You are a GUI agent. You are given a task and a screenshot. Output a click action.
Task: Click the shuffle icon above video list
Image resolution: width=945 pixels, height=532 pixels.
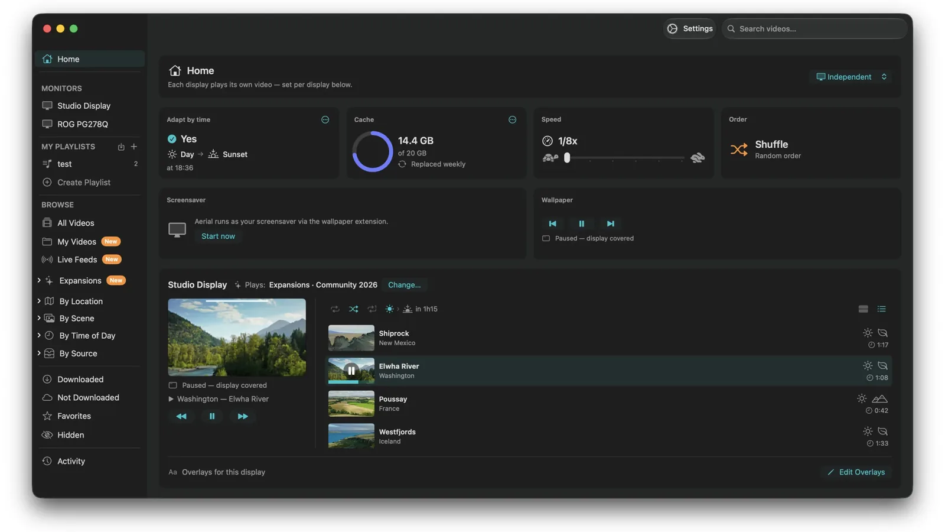353,309
